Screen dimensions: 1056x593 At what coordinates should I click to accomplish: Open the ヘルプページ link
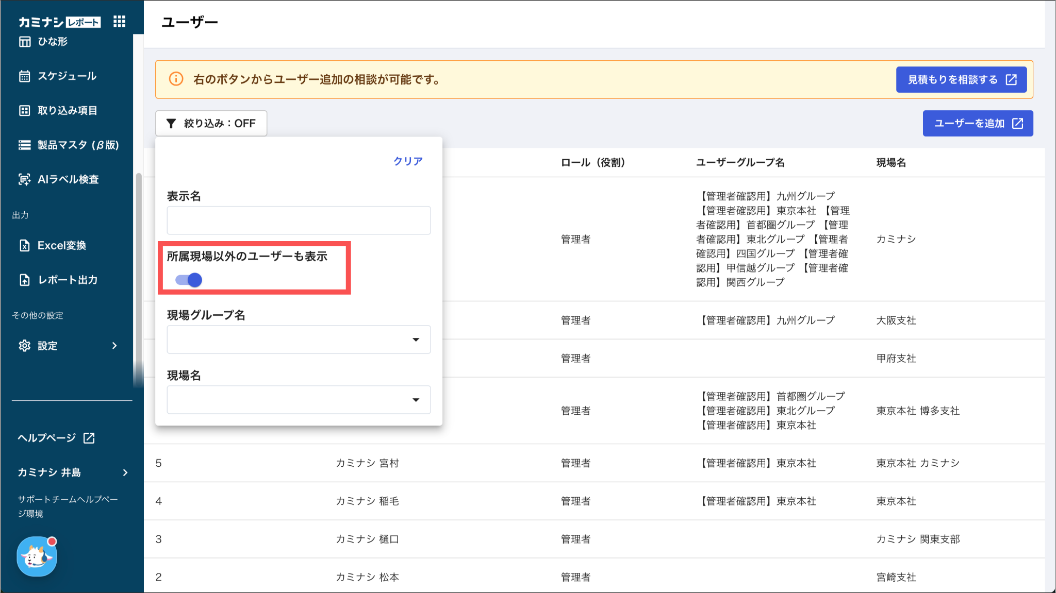pos(56,438)
